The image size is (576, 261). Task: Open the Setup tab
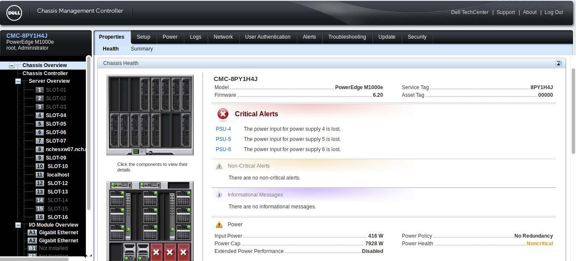pos(144,37)
